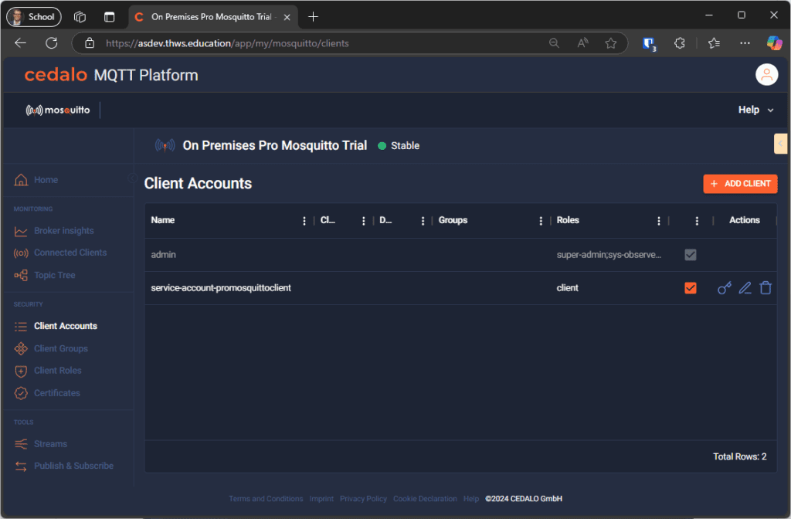The width and height of the screenshot is (791, 519).
Task: Open the Privacy Policy link
Action: (x=363, y=498)
